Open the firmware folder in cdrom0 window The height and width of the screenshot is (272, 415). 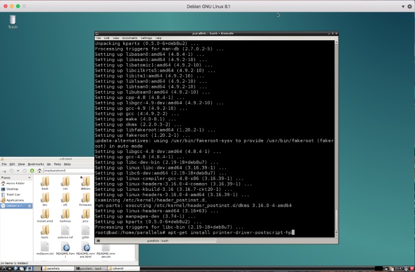point(85,200)
